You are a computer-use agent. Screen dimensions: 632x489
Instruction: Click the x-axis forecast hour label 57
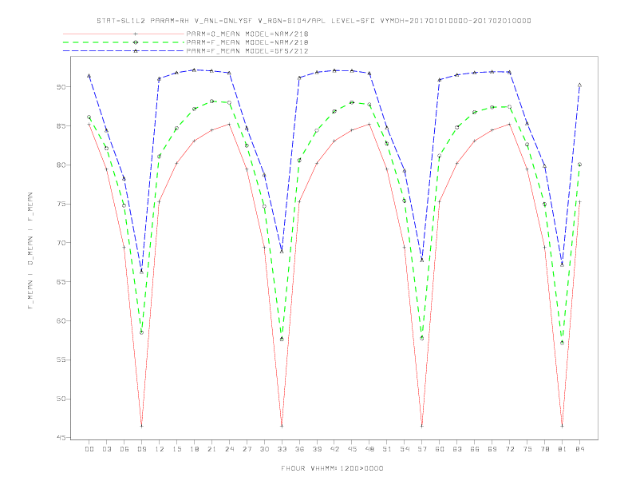pyautogui.click(x=422, y=449)
